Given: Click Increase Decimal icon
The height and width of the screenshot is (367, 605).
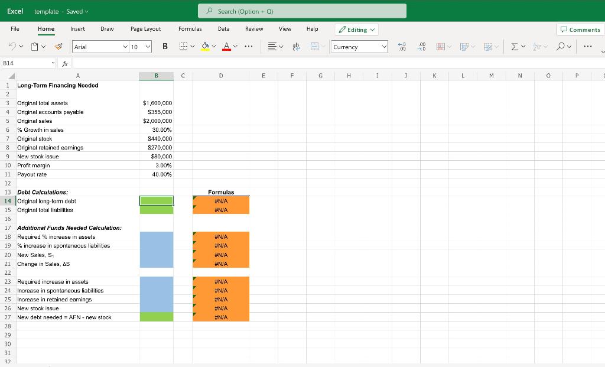Looking at the screenshot, I should [x=402, y=46].
